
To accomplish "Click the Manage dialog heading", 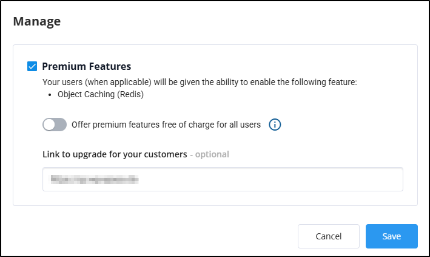I will pos(37,22).
